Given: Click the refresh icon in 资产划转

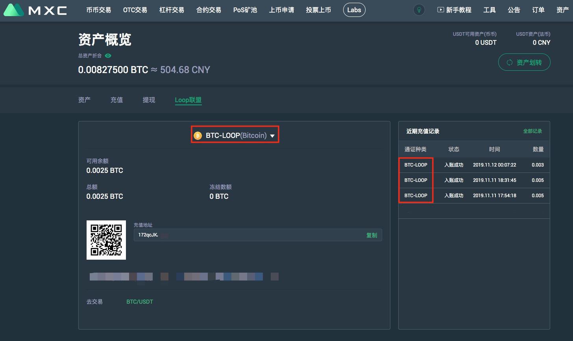Looking at the screenshot, I should (x=510, y=62).
